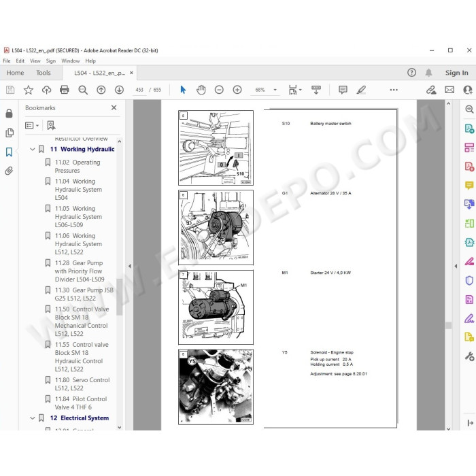Open the Help question mark icon
This screenshot has height=476, width=476.
[411, 73]
